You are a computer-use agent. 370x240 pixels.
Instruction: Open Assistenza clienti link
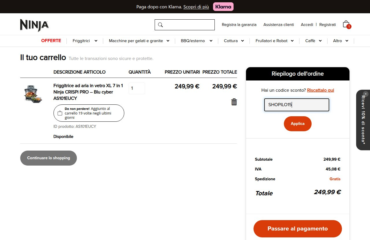279,25
